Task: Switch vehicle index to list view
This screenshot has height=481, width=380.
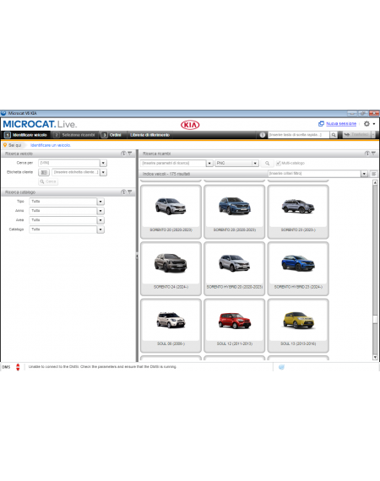Action: pos(374,174)
